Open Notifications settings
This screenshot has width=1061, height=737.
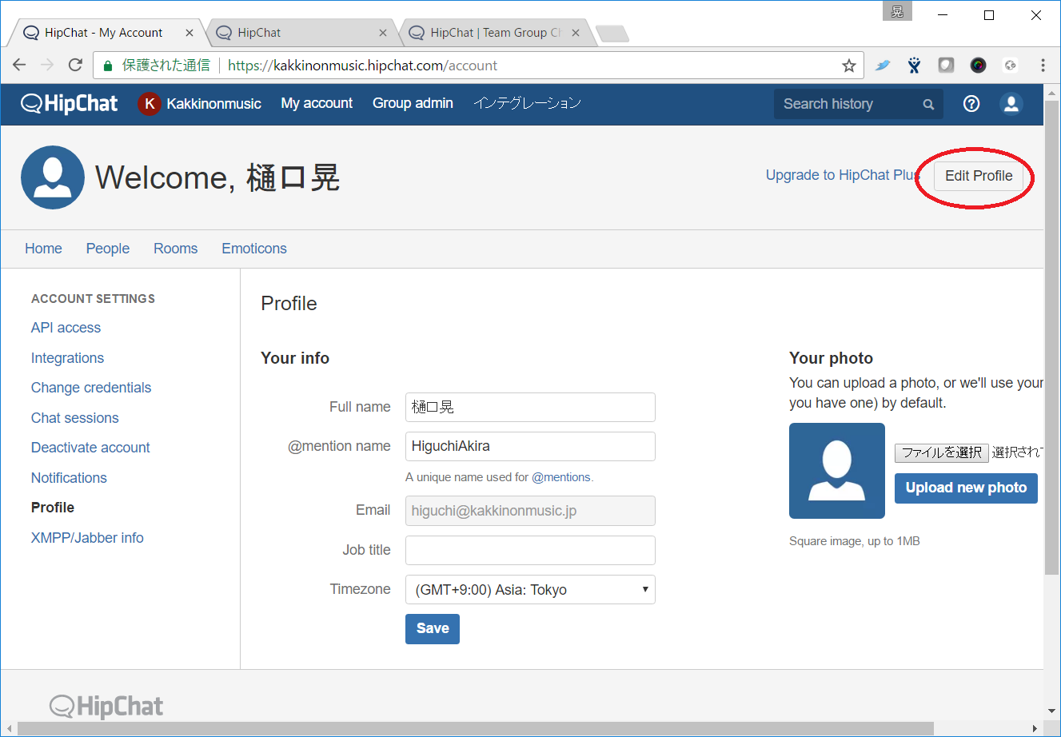coord(69,478)
